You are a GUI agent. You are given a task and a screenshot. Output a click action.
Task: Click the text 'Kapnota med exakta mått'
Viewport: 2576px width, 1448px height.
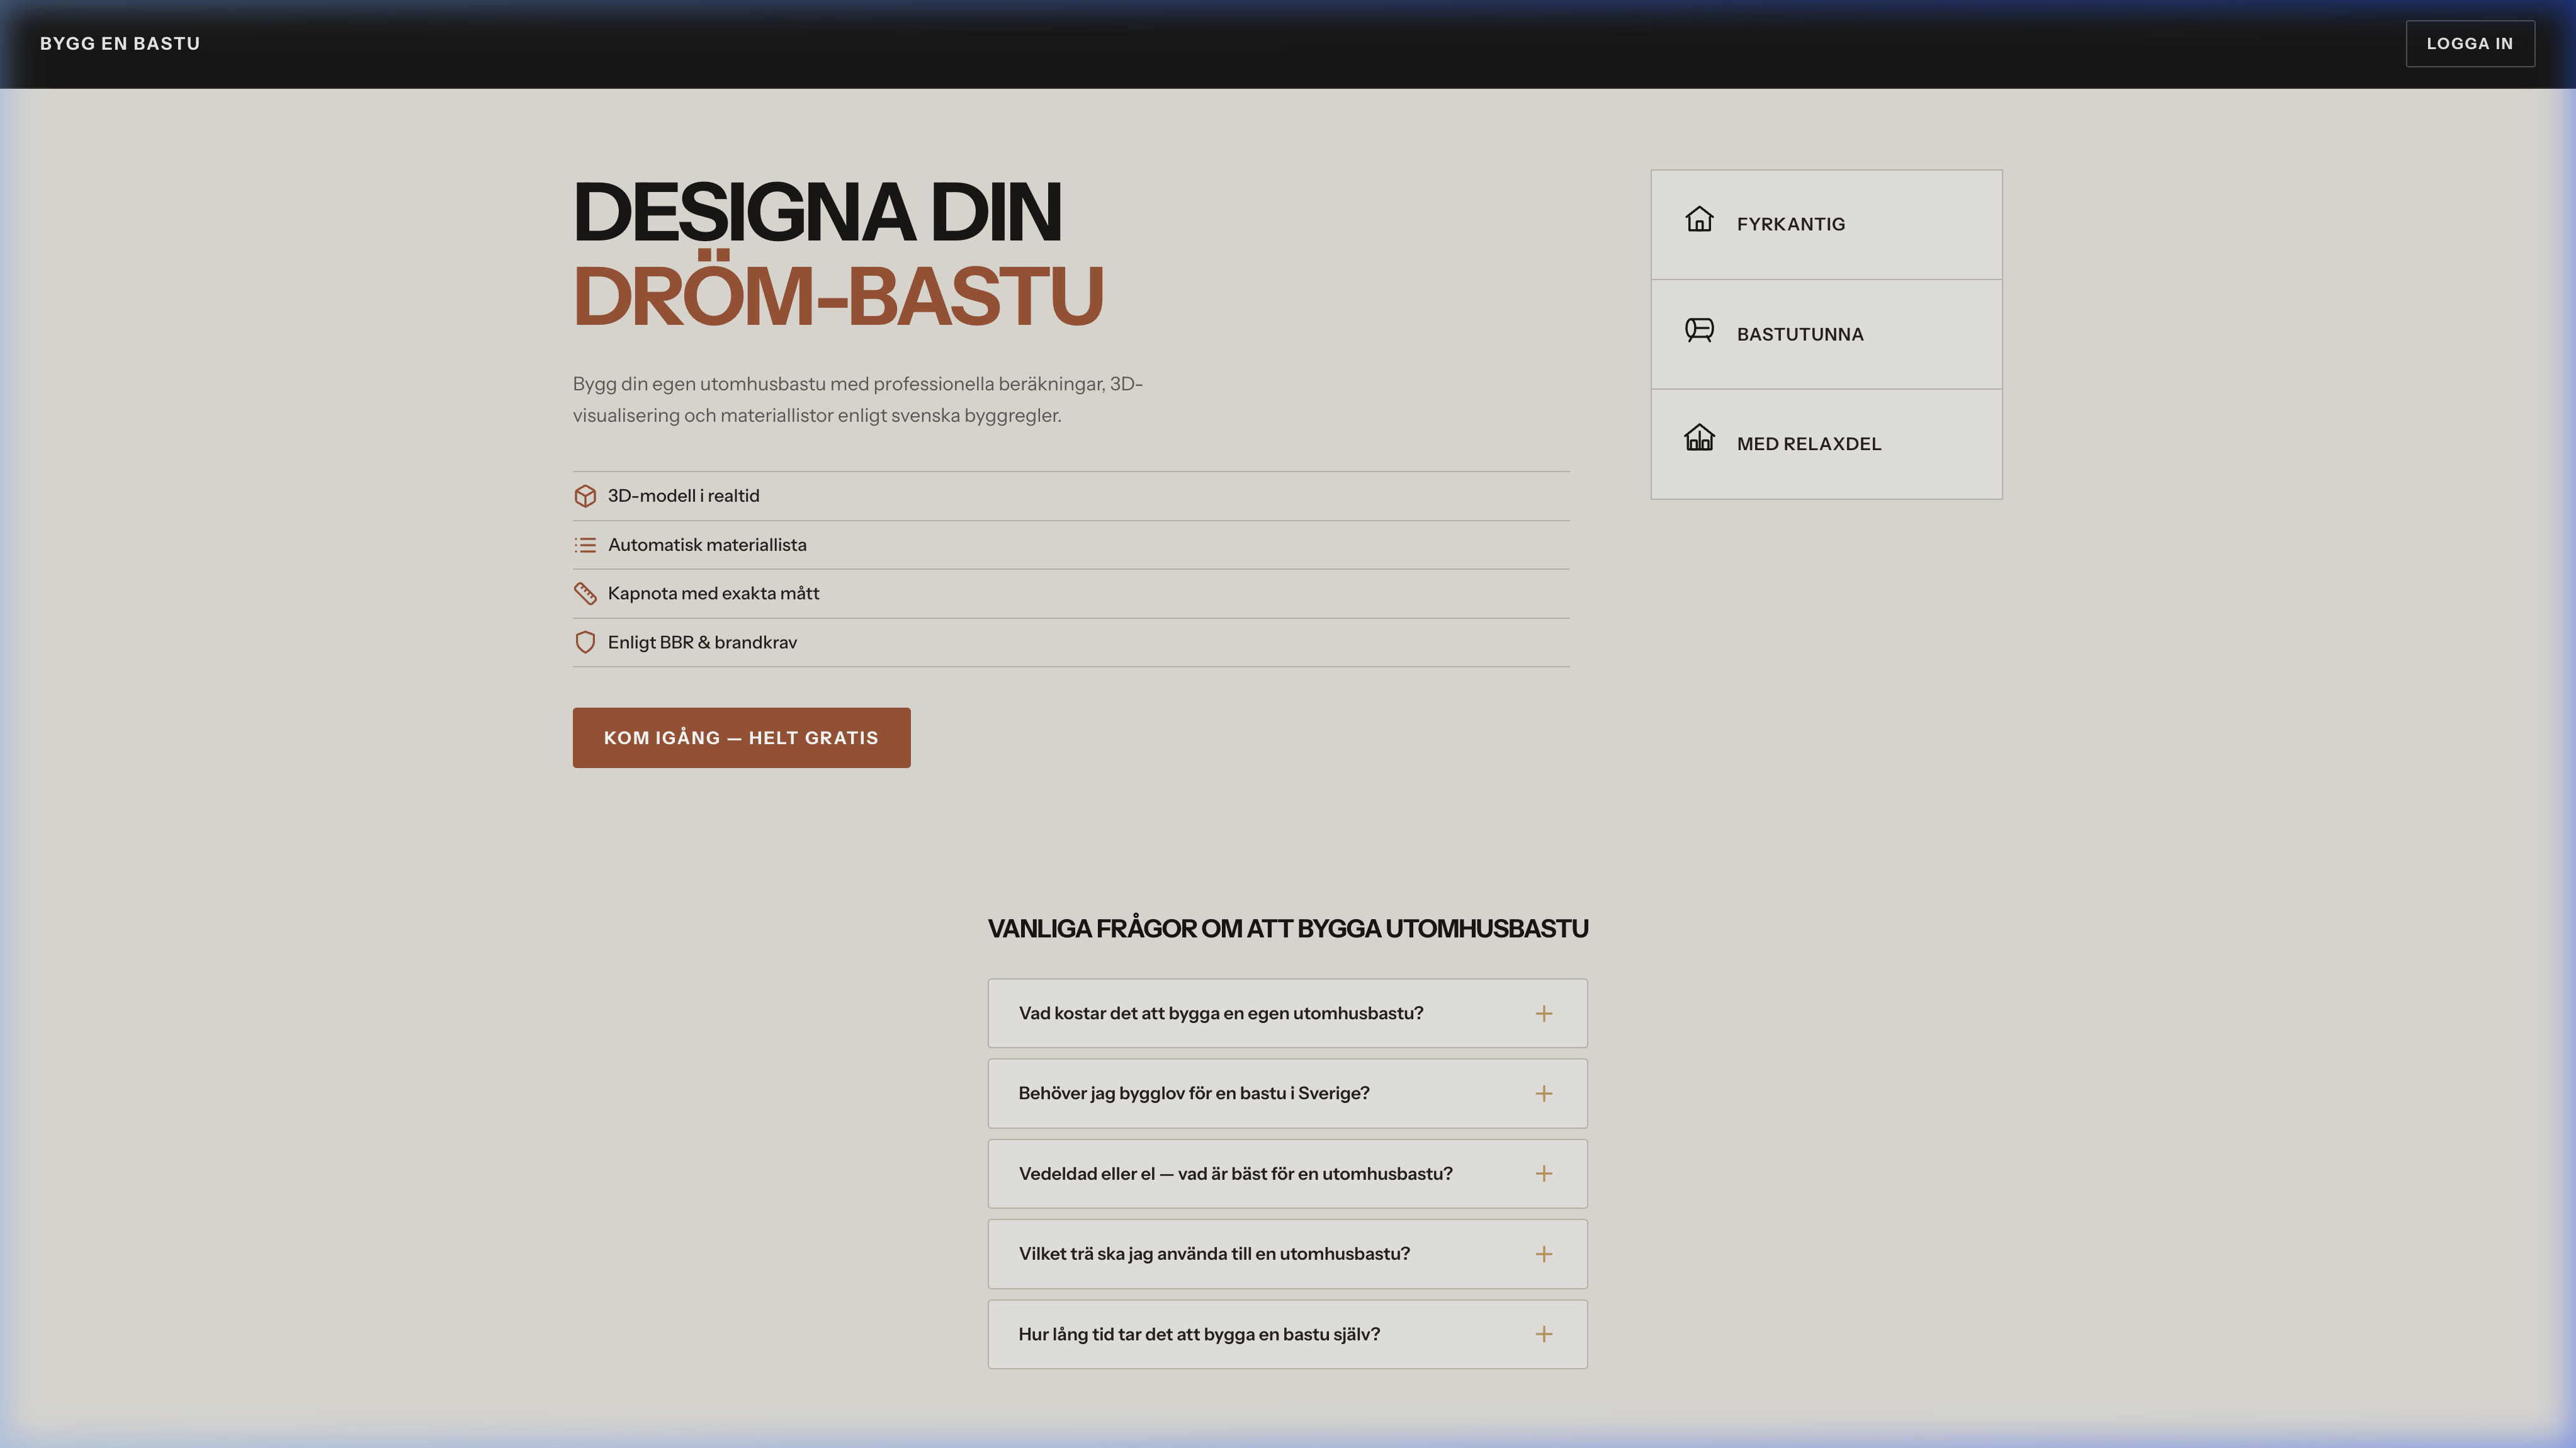click(713, 594)
